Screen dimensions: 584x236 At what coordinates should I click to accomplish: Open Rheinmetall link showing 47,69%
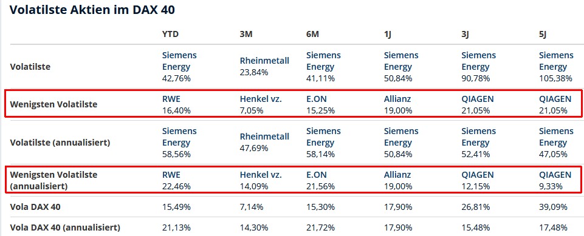pos(264,137)
